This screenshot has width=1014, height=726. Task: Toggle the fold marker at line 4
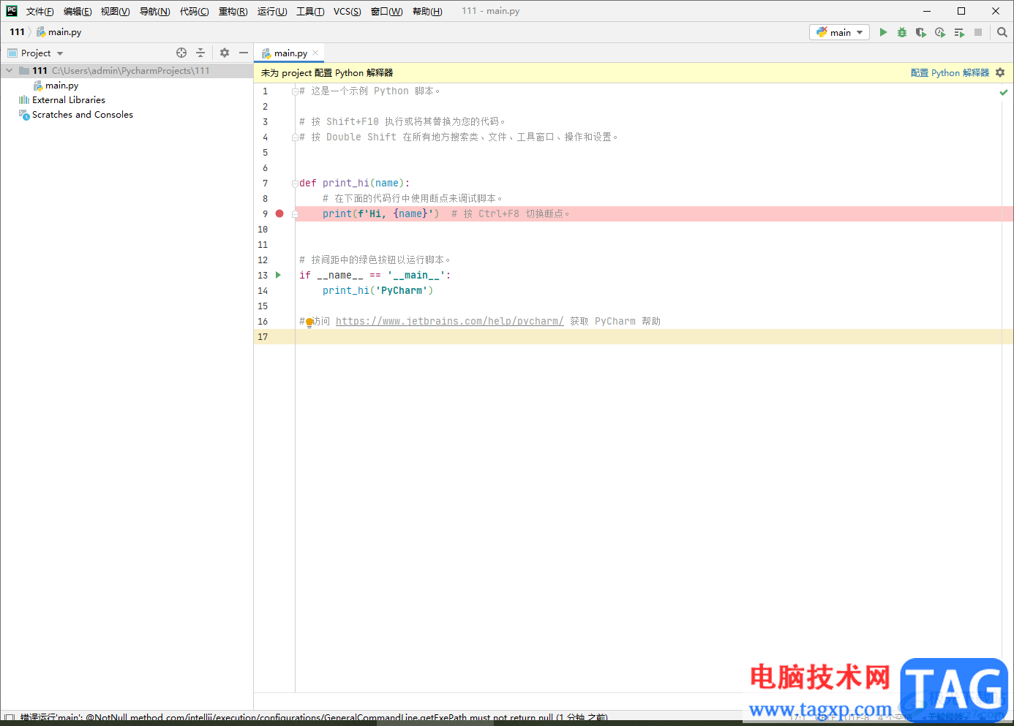pos(294,137)
